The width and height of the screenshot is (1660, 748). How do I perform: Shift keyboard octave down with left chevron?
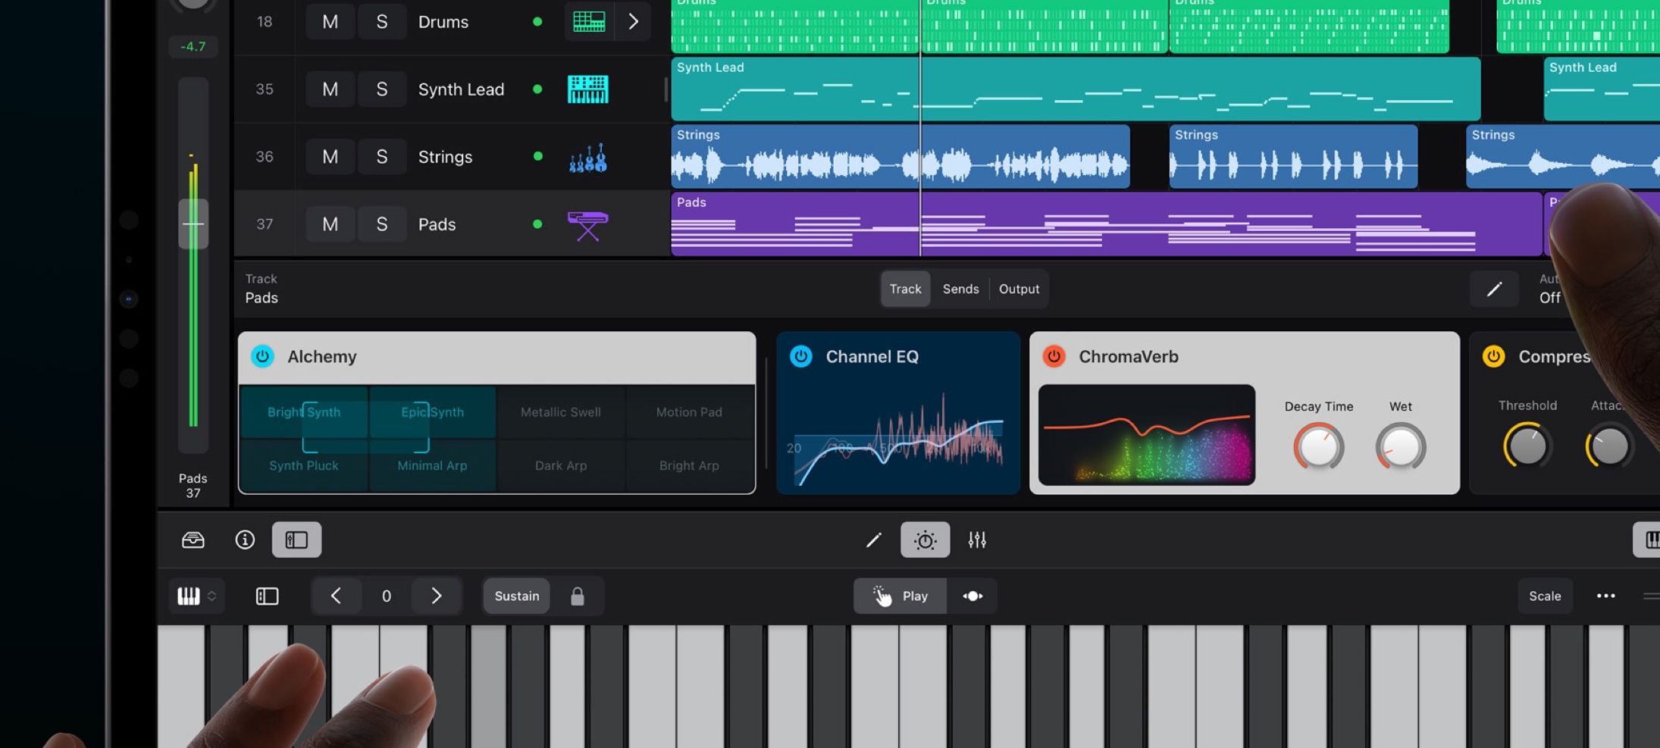click(336, 596)
